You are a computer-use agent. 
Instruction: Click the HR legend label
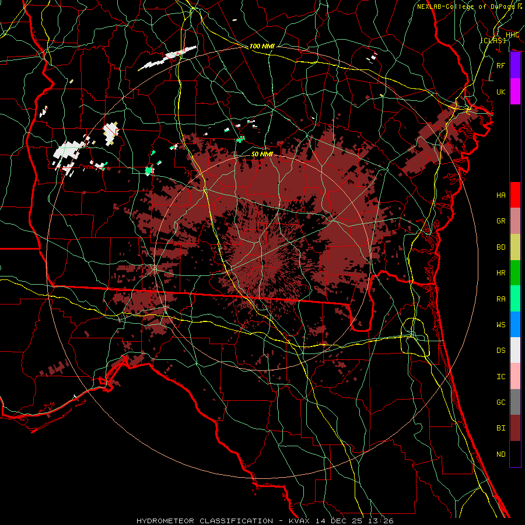[501, 273]
